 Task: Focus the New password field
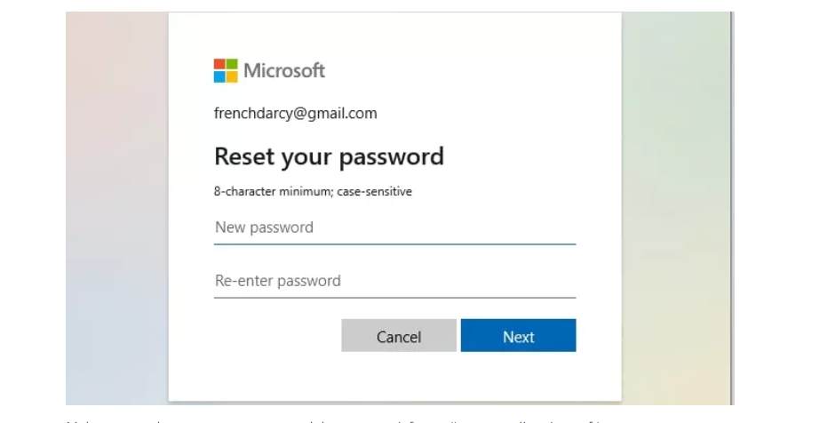point(394,227)
